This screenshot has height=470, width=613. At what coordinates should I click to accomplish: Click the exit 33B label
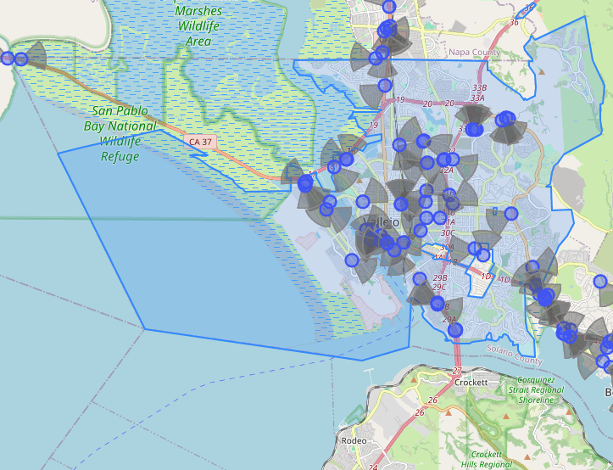pos(479,87)
